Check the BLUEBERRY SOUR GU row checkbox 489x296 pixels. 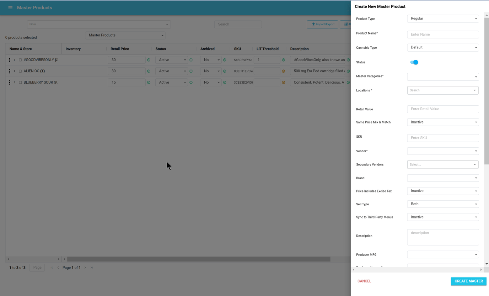(20, 82)
